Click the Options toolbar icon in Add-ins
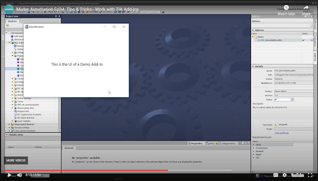 (x=312, y=25)
